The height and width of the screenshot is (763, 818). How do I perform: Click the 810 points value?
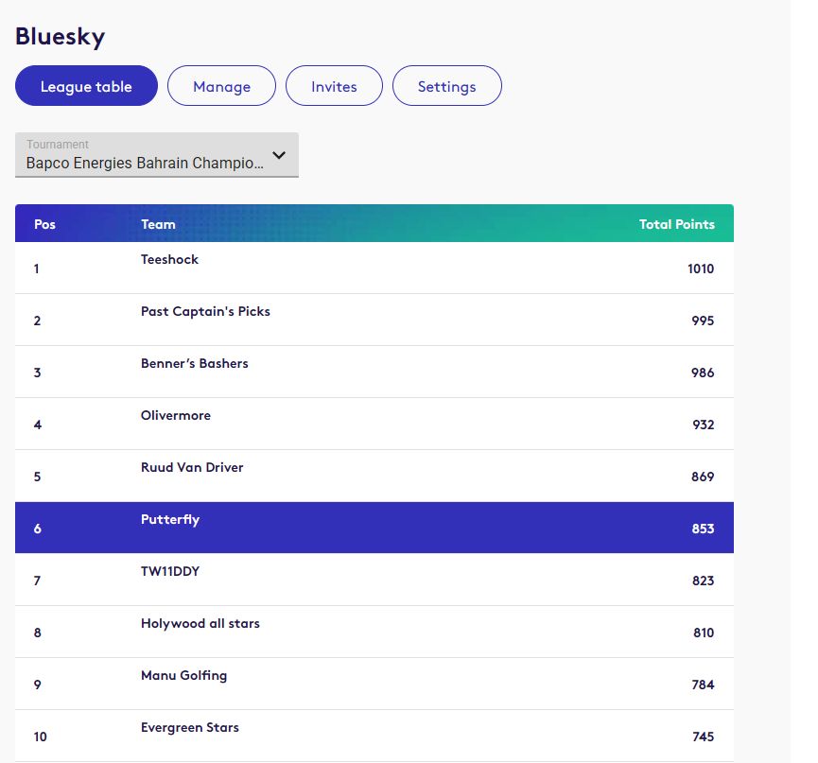[x=704, y=633]
